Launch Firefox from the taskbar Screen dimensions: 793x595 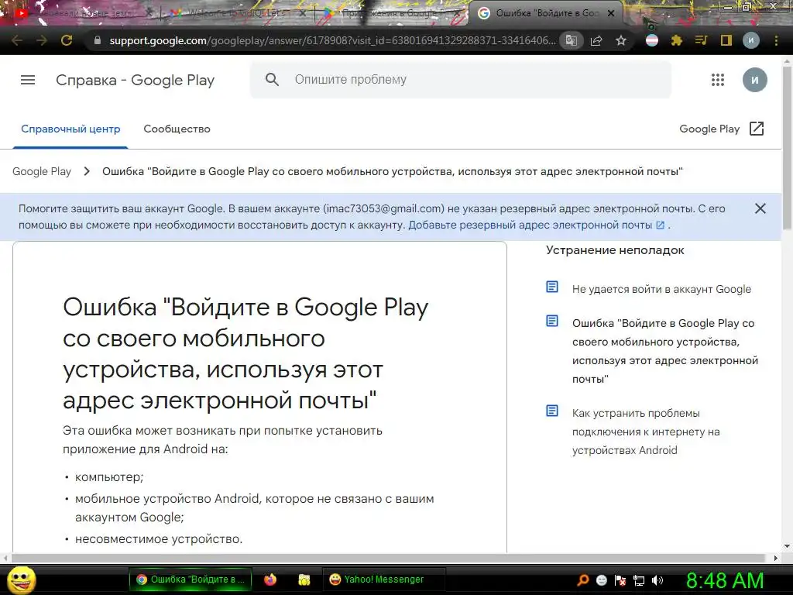pyautogui.click(x=270, y=580)
